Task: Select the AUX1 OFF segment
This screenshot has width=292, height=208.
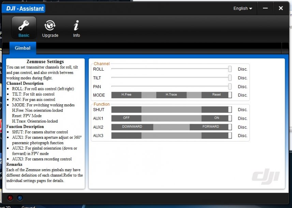Action: click(127, 118)
